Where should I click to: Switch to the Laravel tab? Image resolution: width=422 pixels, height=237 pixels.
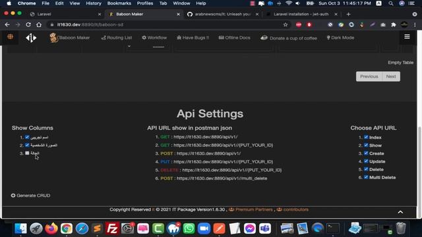click(x=65, y=14)
